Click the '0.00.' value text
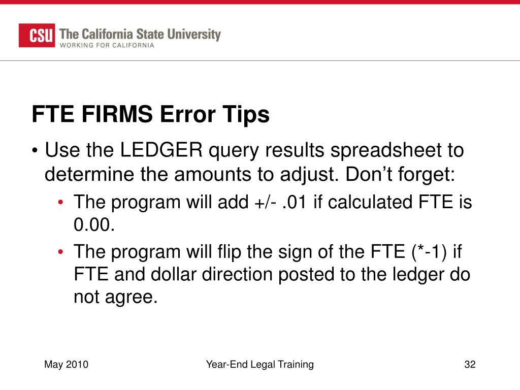The width and height of the screenshot is (520, 390). [x=94, y=225]
